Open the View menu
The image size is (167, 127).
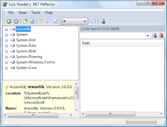point(23,12)
